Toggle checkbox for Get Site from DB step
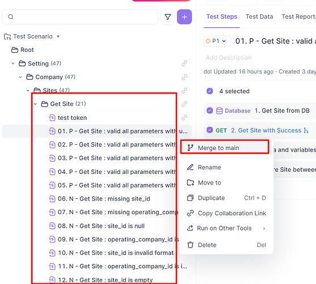The height and width of the screenshot is (284, 316). click(x=209, y=111)
